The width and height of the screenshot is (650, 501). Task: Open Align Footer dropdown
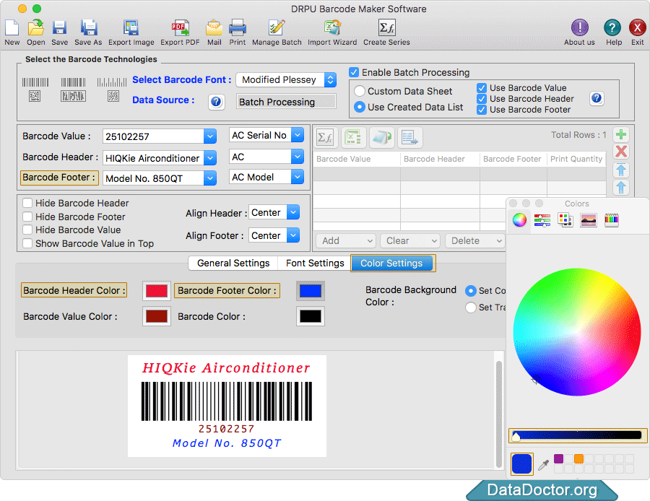(x=293, y=235)
